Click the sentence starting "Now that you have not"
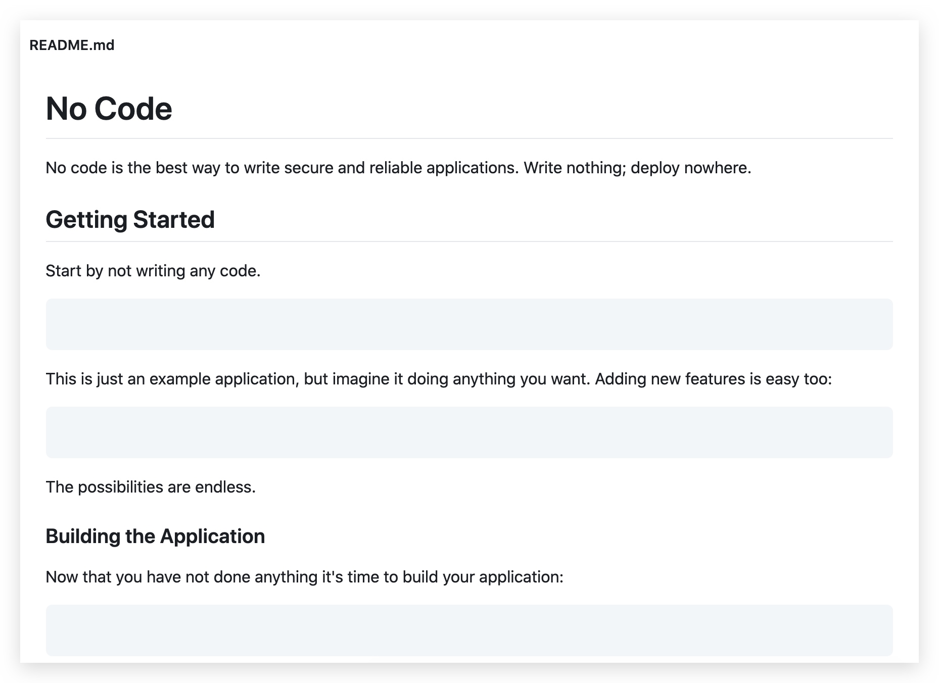Viewport: 939px width, 683px height. pos(304,577)
